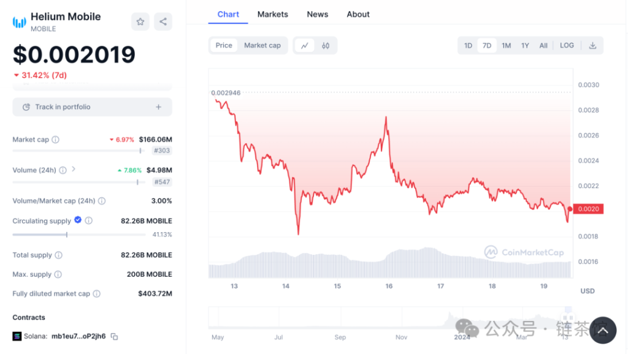
Task: Open Fully diluted market cap info icon
Action: coord(97,294)
